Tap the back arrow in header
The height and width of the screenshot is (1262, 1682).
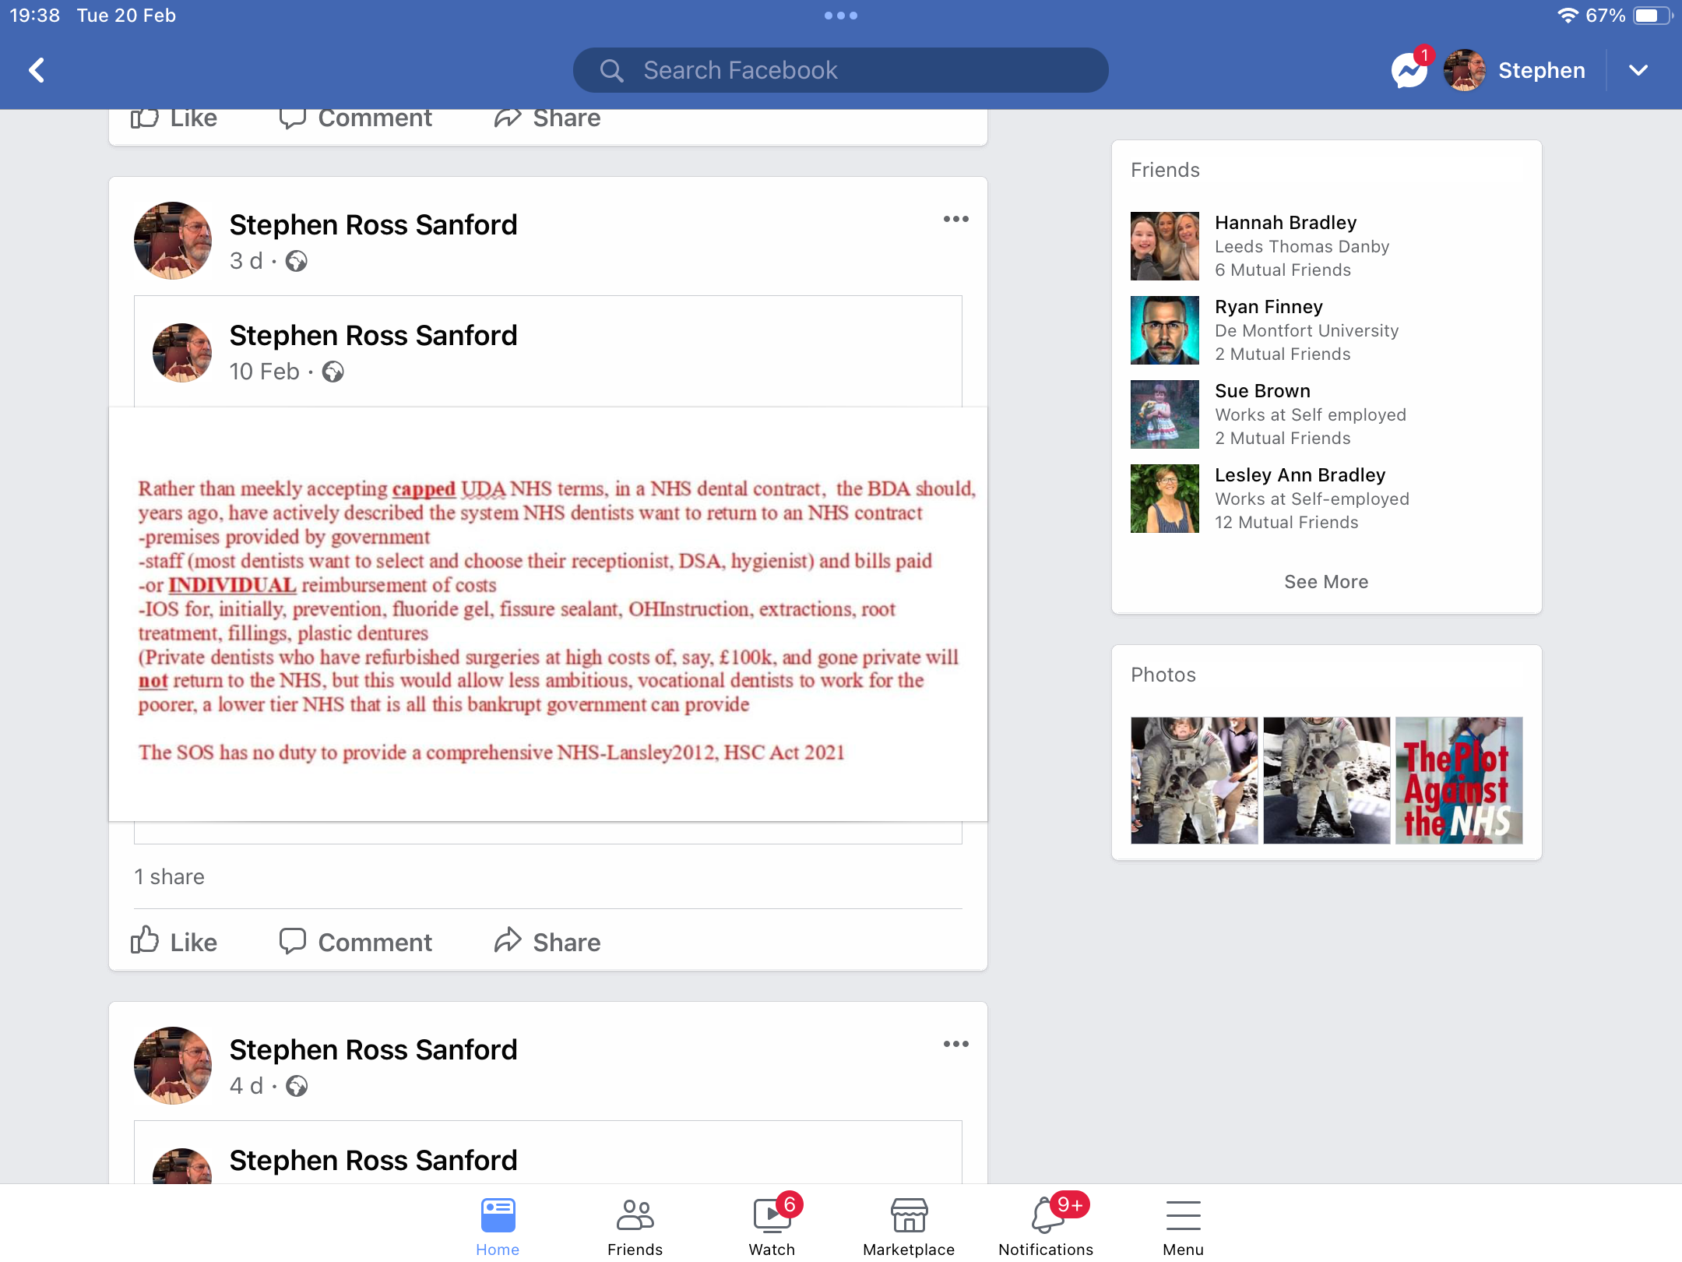point(37,70)
